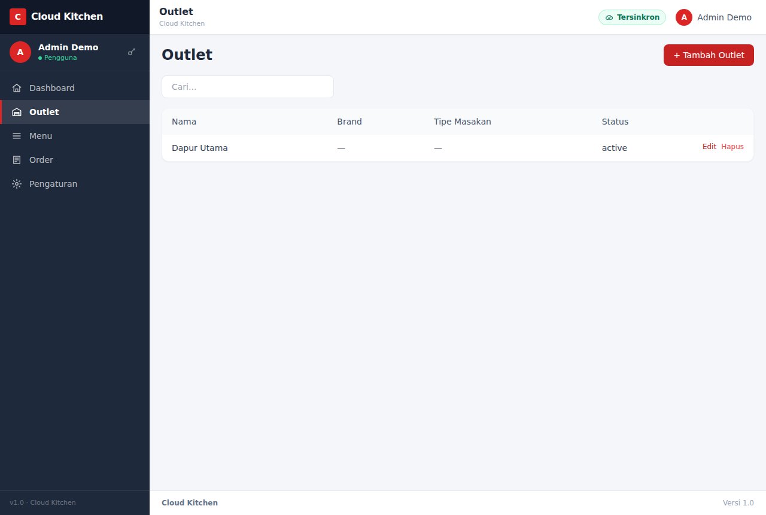This screenshot has width=766, height=515.
Task: Click the Brand column header
Action: (x=349, y=122)
